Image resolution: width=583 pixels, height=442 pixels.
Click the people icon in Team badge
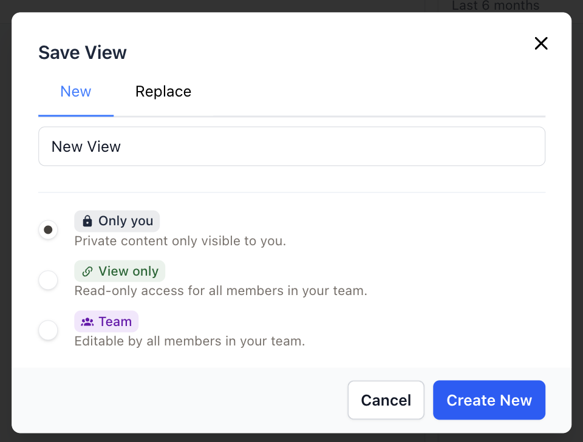pos(87,322)
